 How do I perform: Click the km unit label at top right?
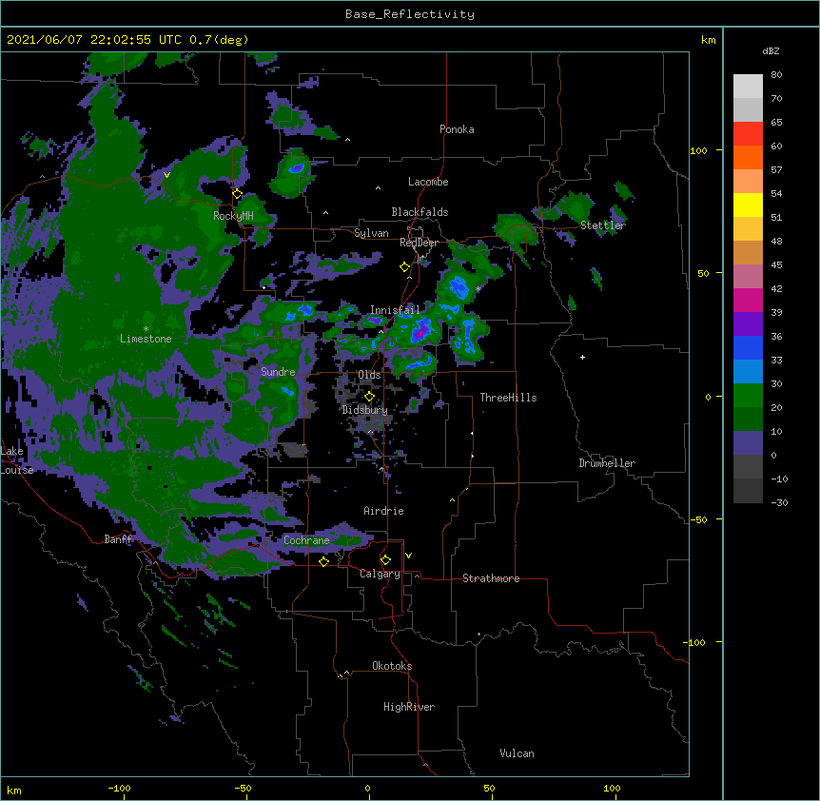pyautogui.click(x=708, y=40)
